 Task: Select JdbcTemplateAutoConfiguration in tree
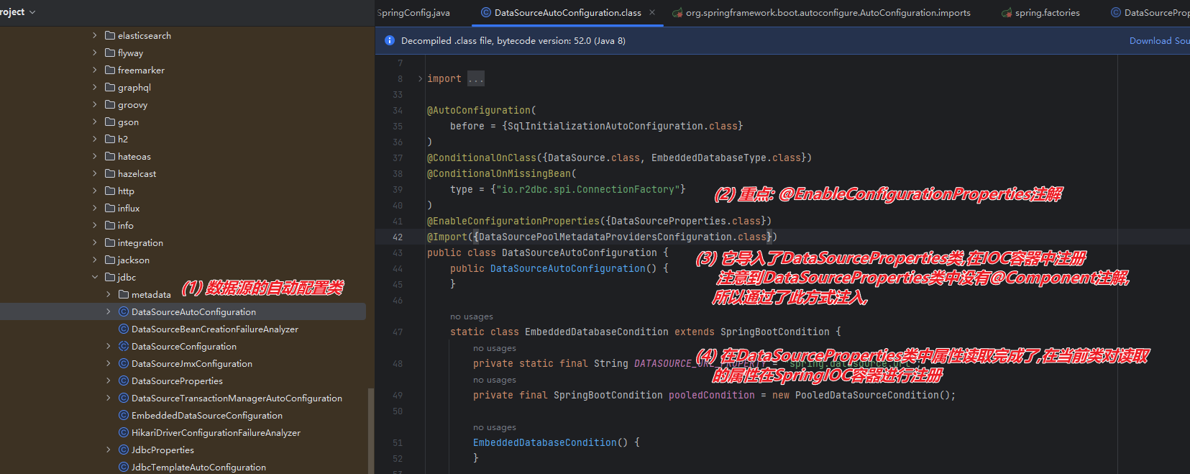click(198, 467)
